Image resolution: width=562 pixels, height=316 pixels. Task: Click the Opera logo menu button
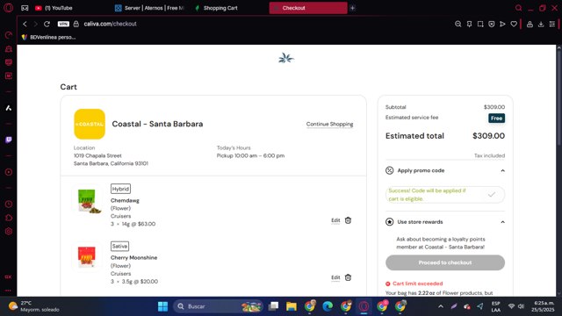pyautogui.click(x=8, y=8)
